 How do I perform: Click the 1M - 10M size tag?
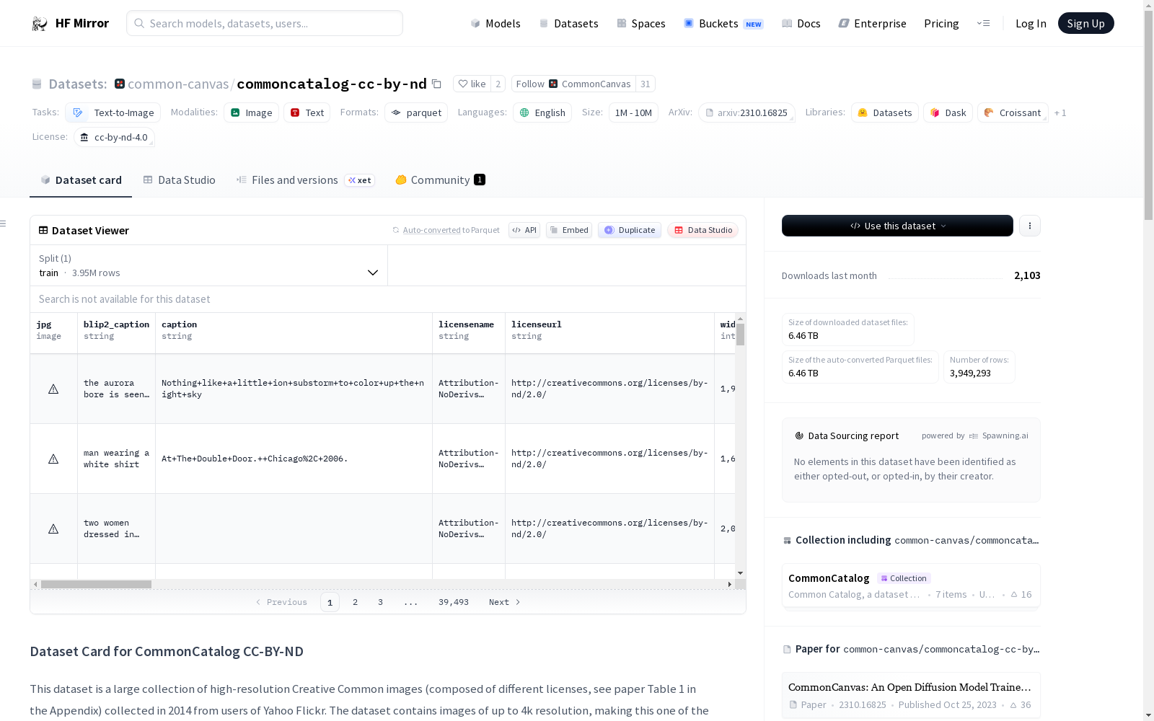633,112
